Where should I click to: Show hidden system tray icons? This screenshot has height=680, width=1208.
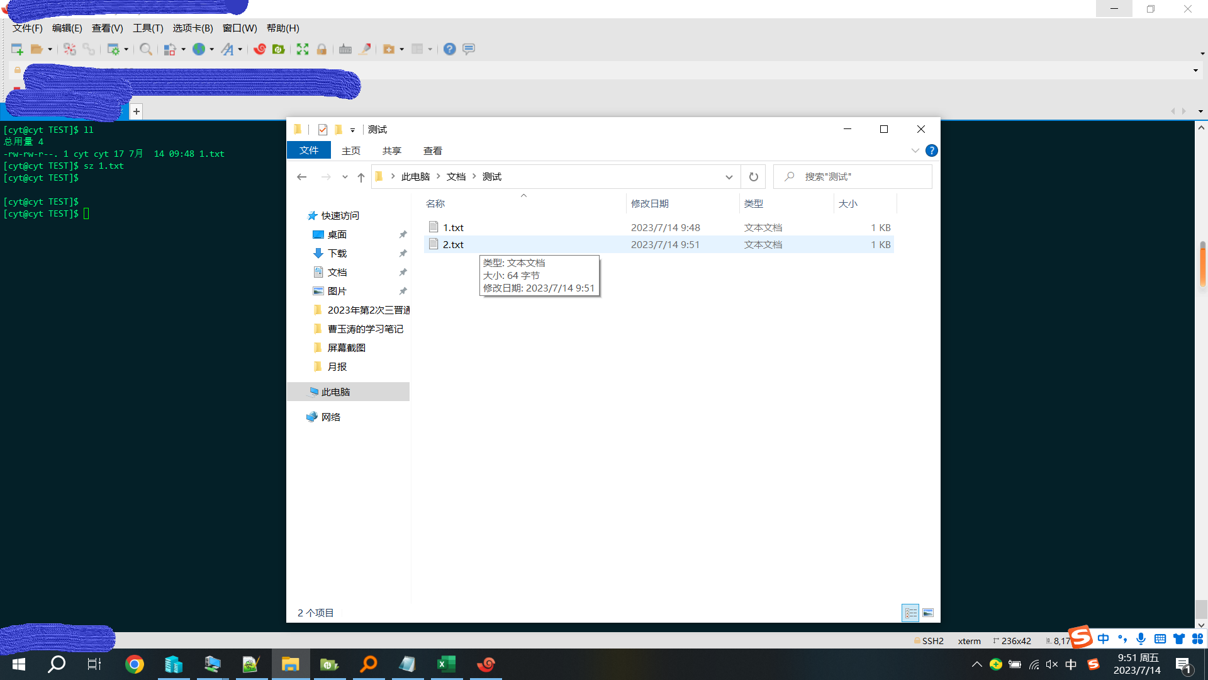pyautogui.click(x=976, y=664)
